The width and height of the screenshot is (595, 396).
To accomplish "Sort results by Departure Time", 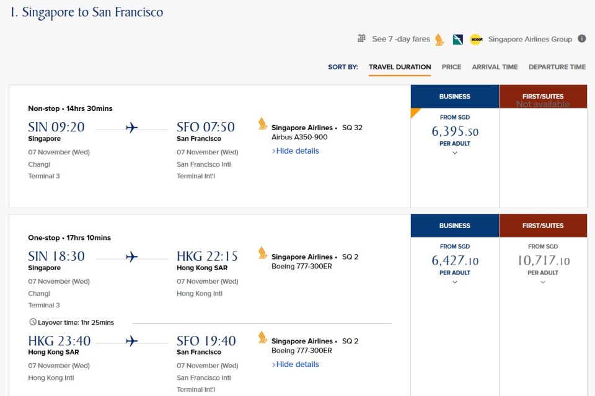I will point(557,67).
